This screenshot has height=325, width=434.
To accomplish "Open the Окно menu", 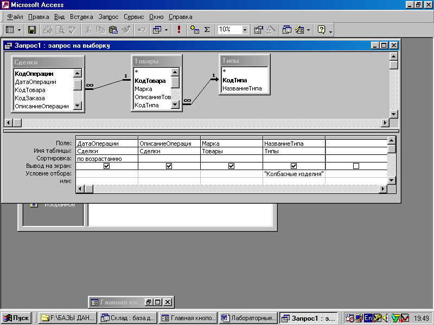I will coord(156,17).
